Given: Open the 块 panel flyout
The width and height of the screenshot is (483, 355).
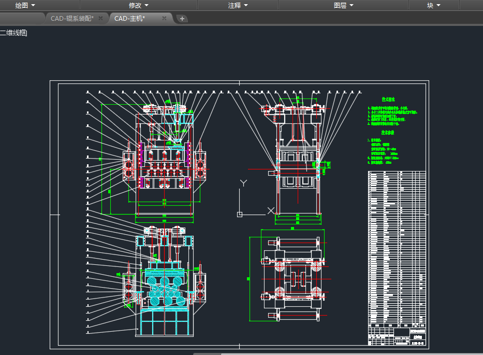Looking at the screenshot, I should tap(433, 5).
